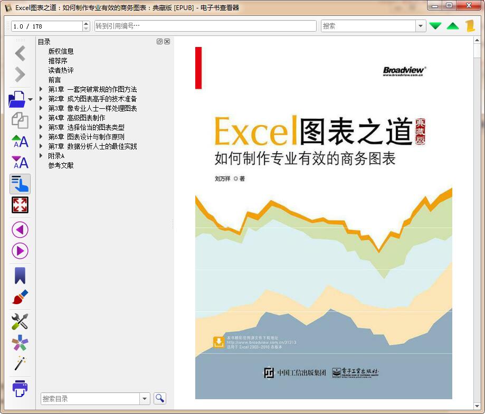This screenshot has width=485, height=414.
Task: Expand 第6章 图表设计与制作原则
Action: (x=41, y=137)
